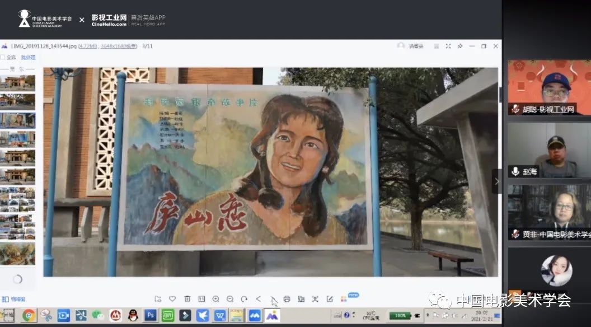
Task: Toggle fullscreen view icon in title bar
Action: (x=448, y=46)
